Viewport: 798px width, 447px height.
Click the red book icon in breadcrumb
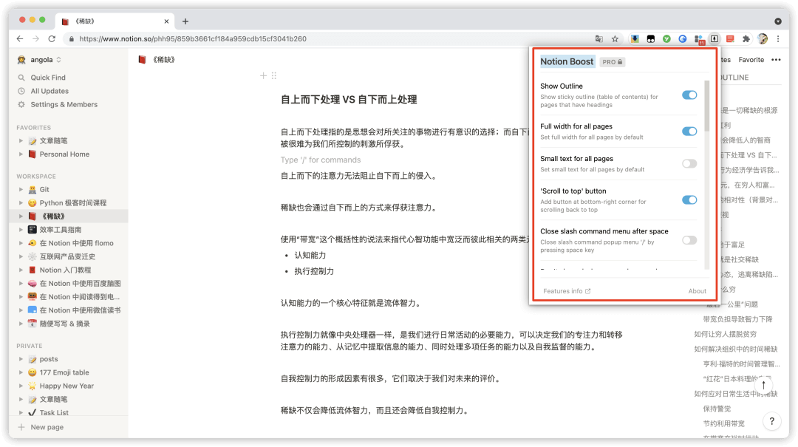click(142, 60)
